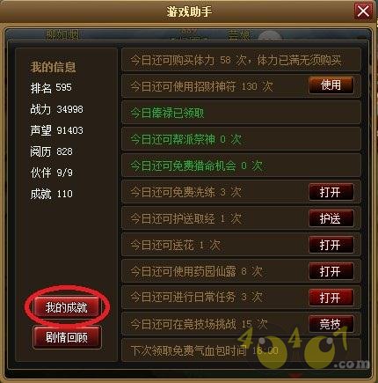Open 送花 with its 打开 button

(x=331, y=245)
